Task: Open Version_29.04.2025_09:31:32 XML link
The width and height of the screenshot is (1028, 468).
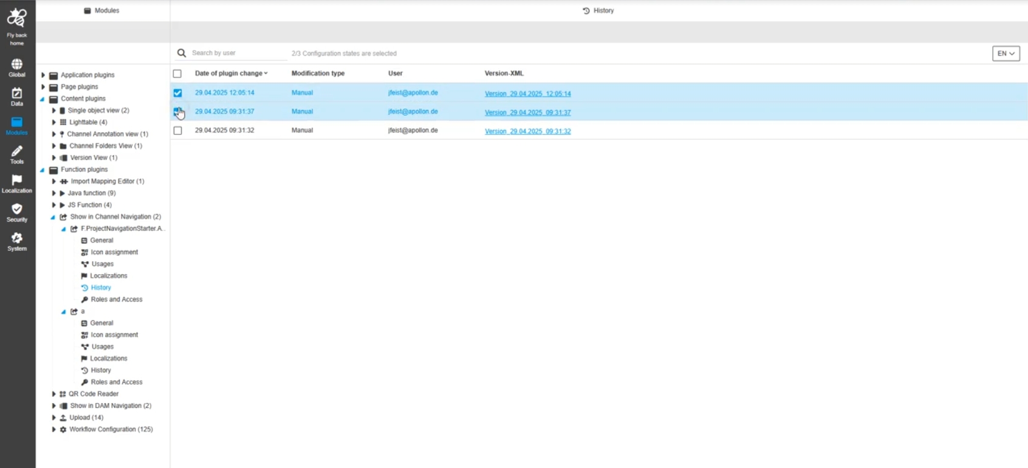Action: point(527,131)
